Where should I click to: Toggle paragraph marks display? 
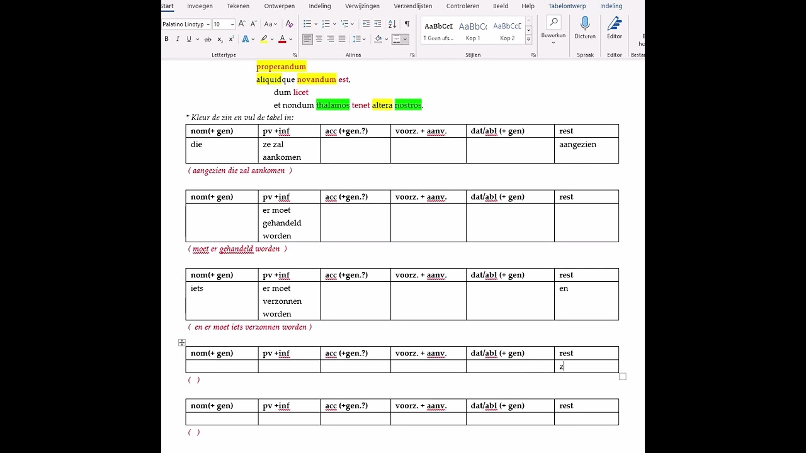tap(407, 24)
